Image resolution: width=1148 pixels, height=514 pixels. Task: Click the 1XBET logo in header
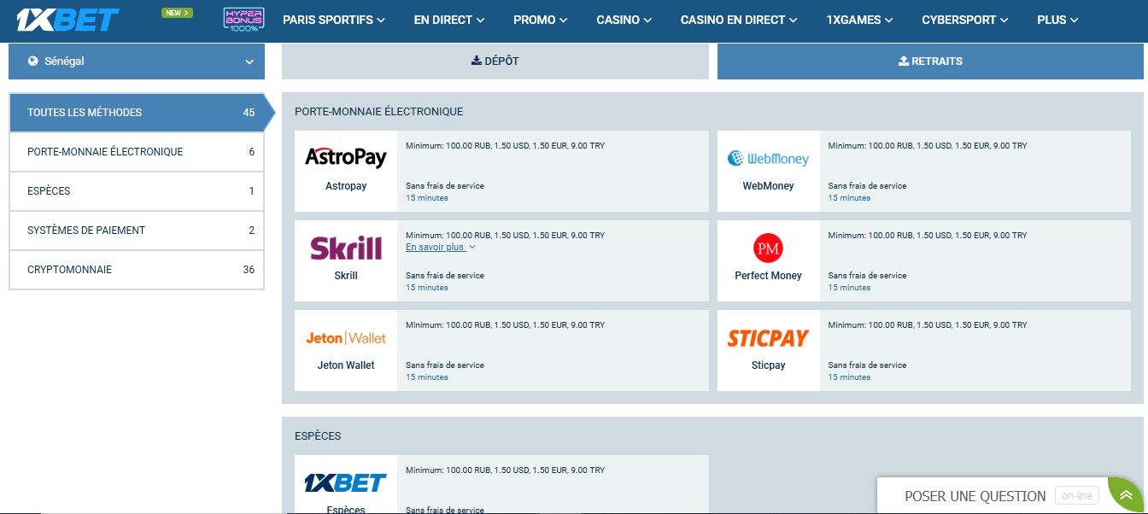pyautogui.click(x=68, y=20)
